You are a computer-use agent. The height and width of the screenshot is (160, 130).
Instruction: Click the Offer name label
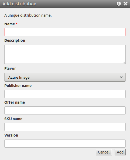click(15, 102)
